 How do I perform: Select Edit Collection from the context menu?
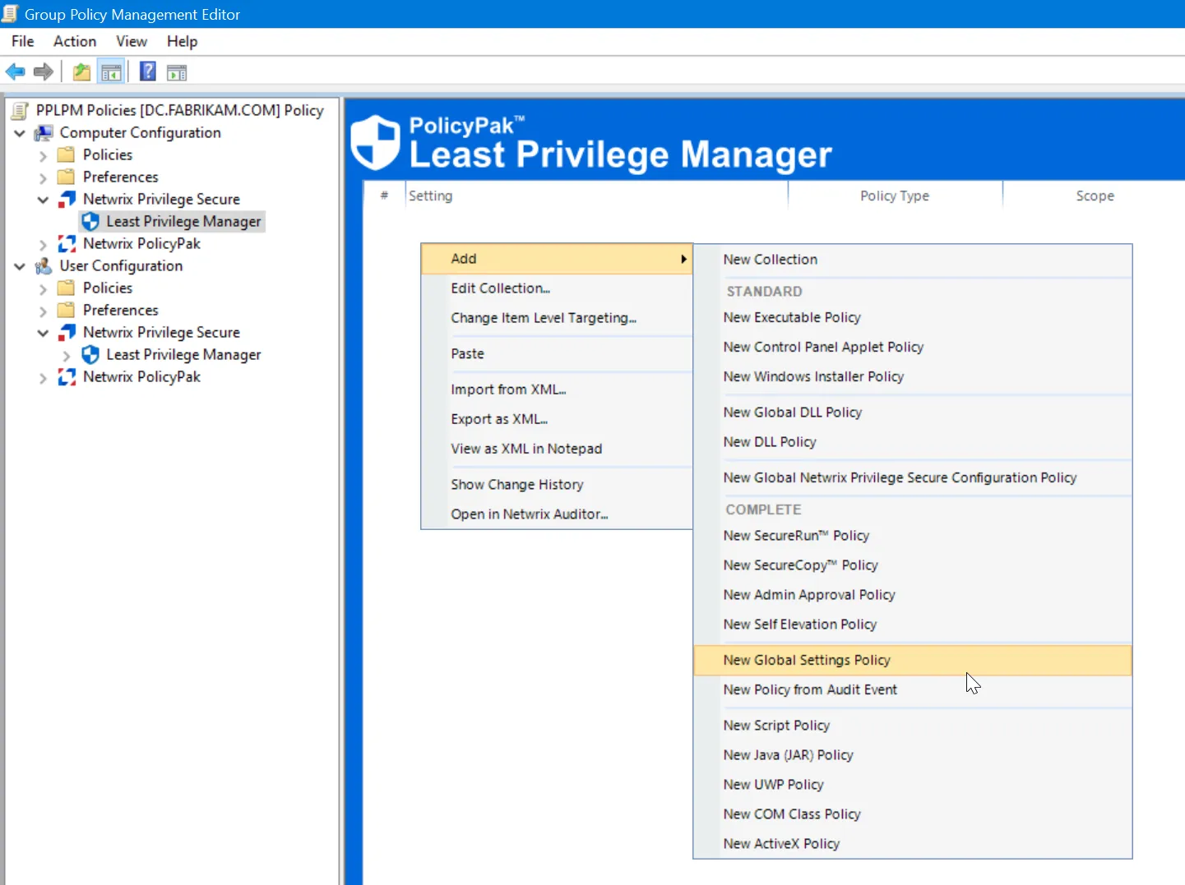point(501,288)
